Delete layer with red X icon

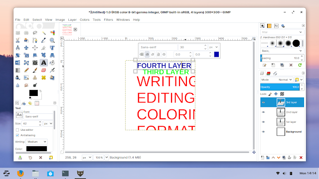point(301,158)
